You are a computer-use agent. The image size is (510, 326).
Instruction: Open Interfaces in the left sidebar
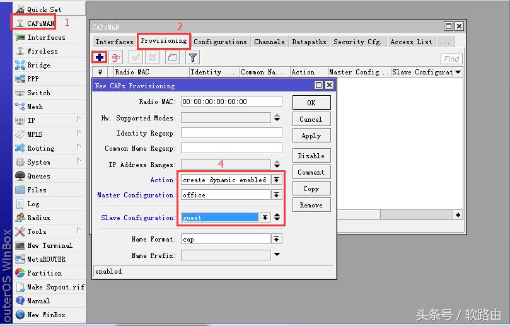pos(49,37)
